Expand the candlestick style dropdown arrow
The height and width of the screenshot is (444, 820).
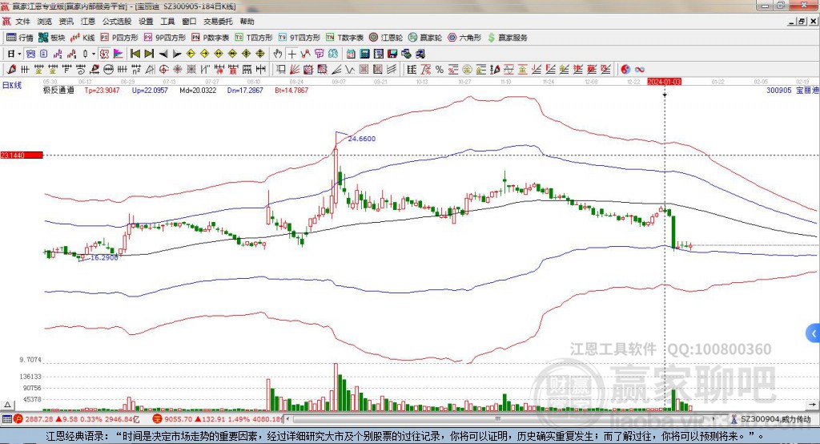click(93, 54)
